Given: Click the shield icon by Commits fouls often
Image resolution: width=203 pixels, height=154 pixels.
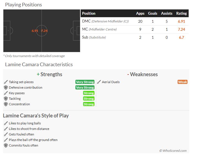Looking at the screenshot, I should (6, 145).
